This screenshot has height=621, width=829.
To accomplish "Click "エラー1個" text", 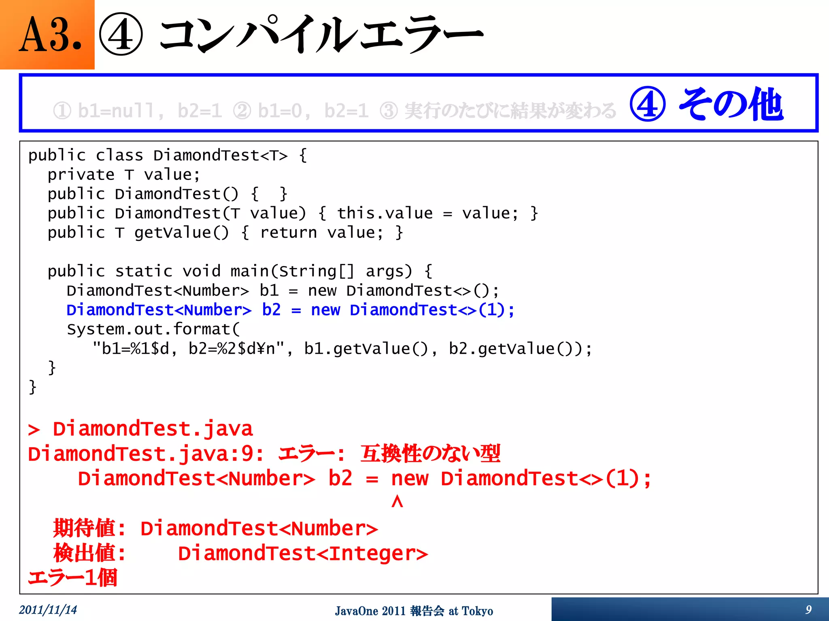I will 72,577.
